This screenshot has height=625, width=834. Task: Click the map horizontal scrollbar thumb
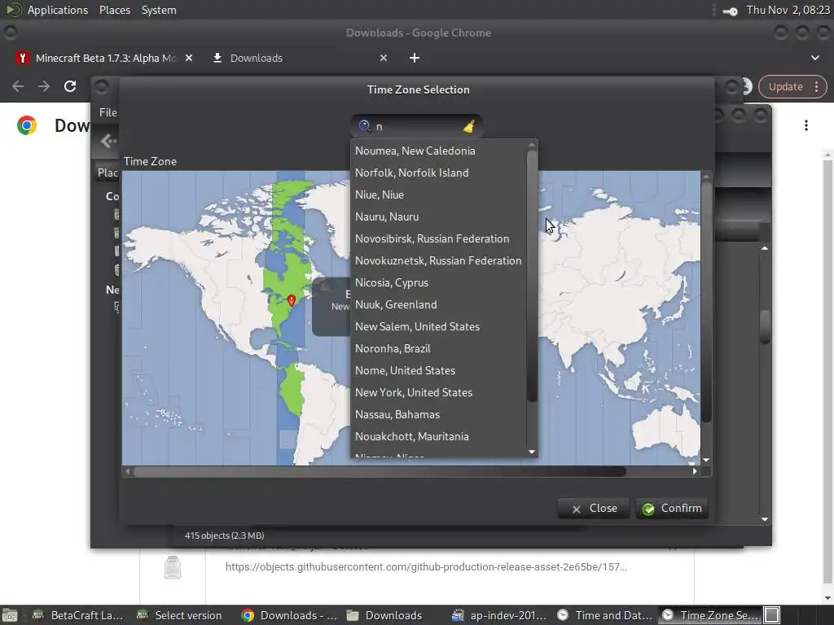tap(380, 471)
